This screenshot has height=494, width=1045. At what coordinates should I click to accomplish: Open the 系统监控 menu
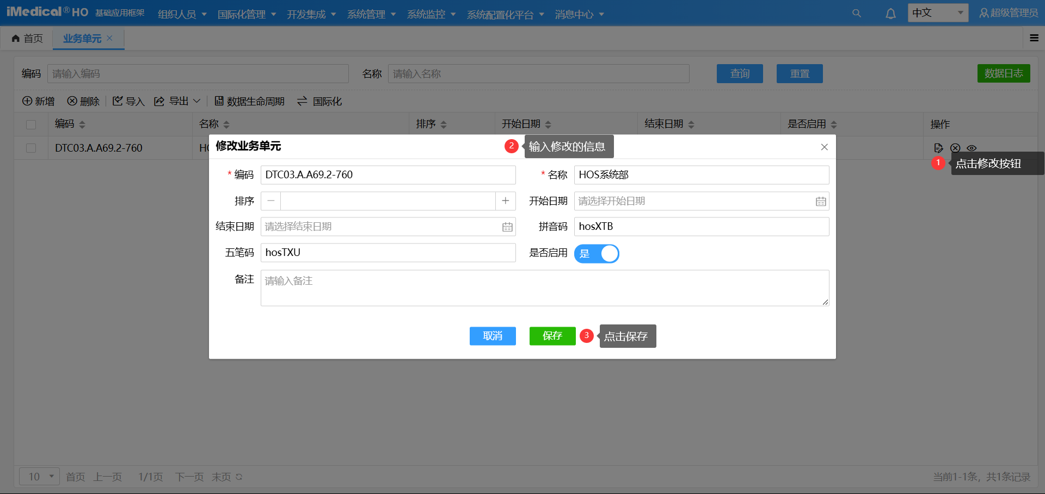tap(432, 14)
